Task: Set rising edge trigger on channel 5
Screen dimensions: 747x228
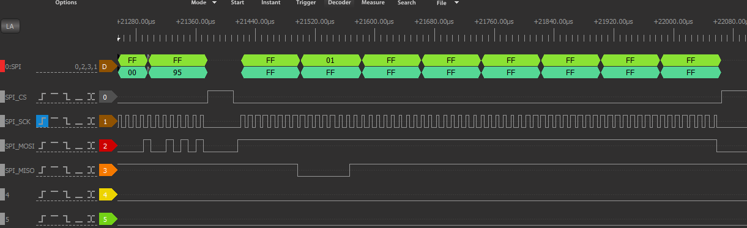Action: (42, 219)
